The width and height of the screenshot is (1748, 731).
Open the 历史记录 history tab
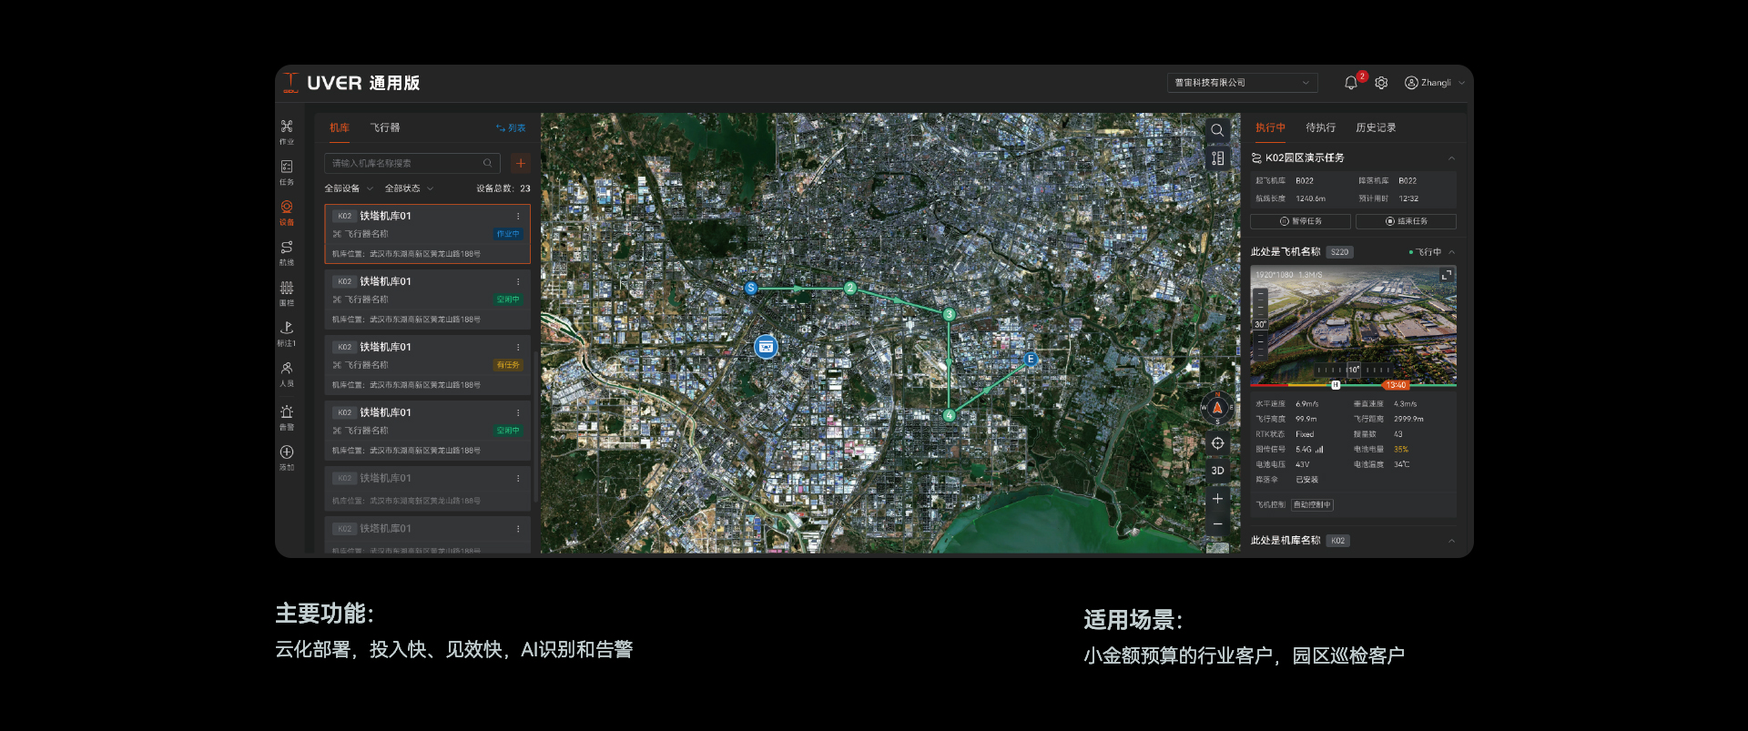[x=1375, y=128]
